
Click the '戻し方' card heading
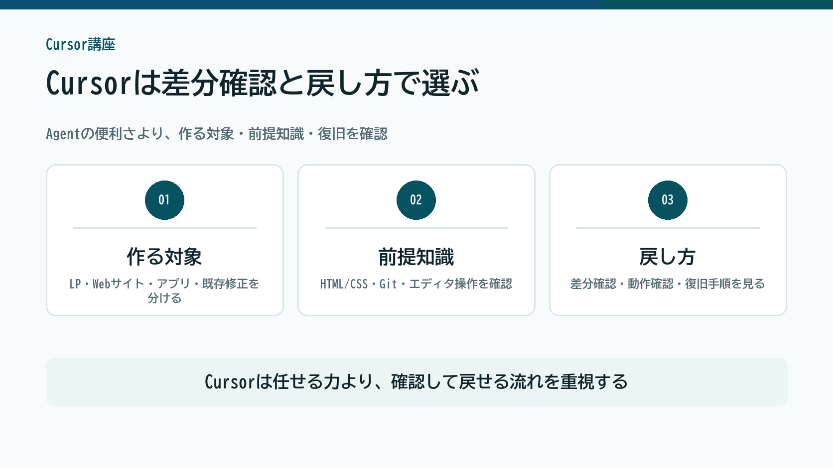[x=668, y=257]
